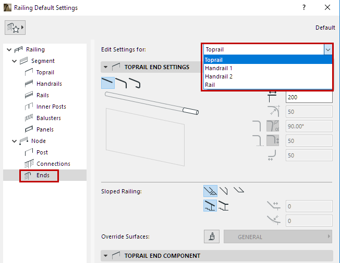
Task: Click the toprail length field showing 200
Action: pos(309,97)
